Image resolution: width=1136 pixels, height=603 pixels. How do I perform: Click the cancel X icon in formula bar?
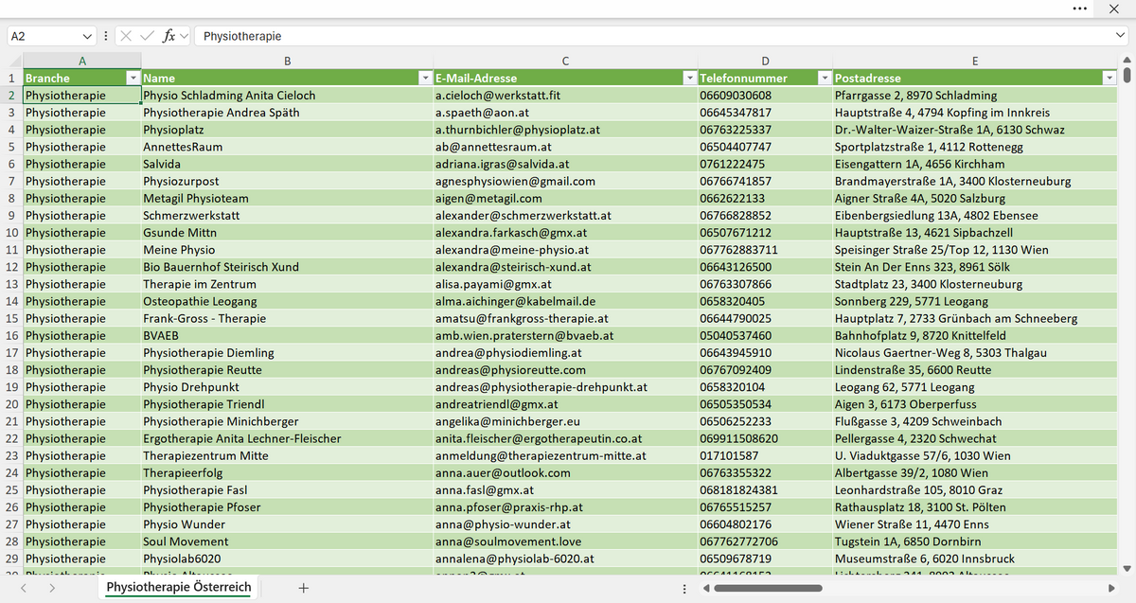[x=126, y=36]
